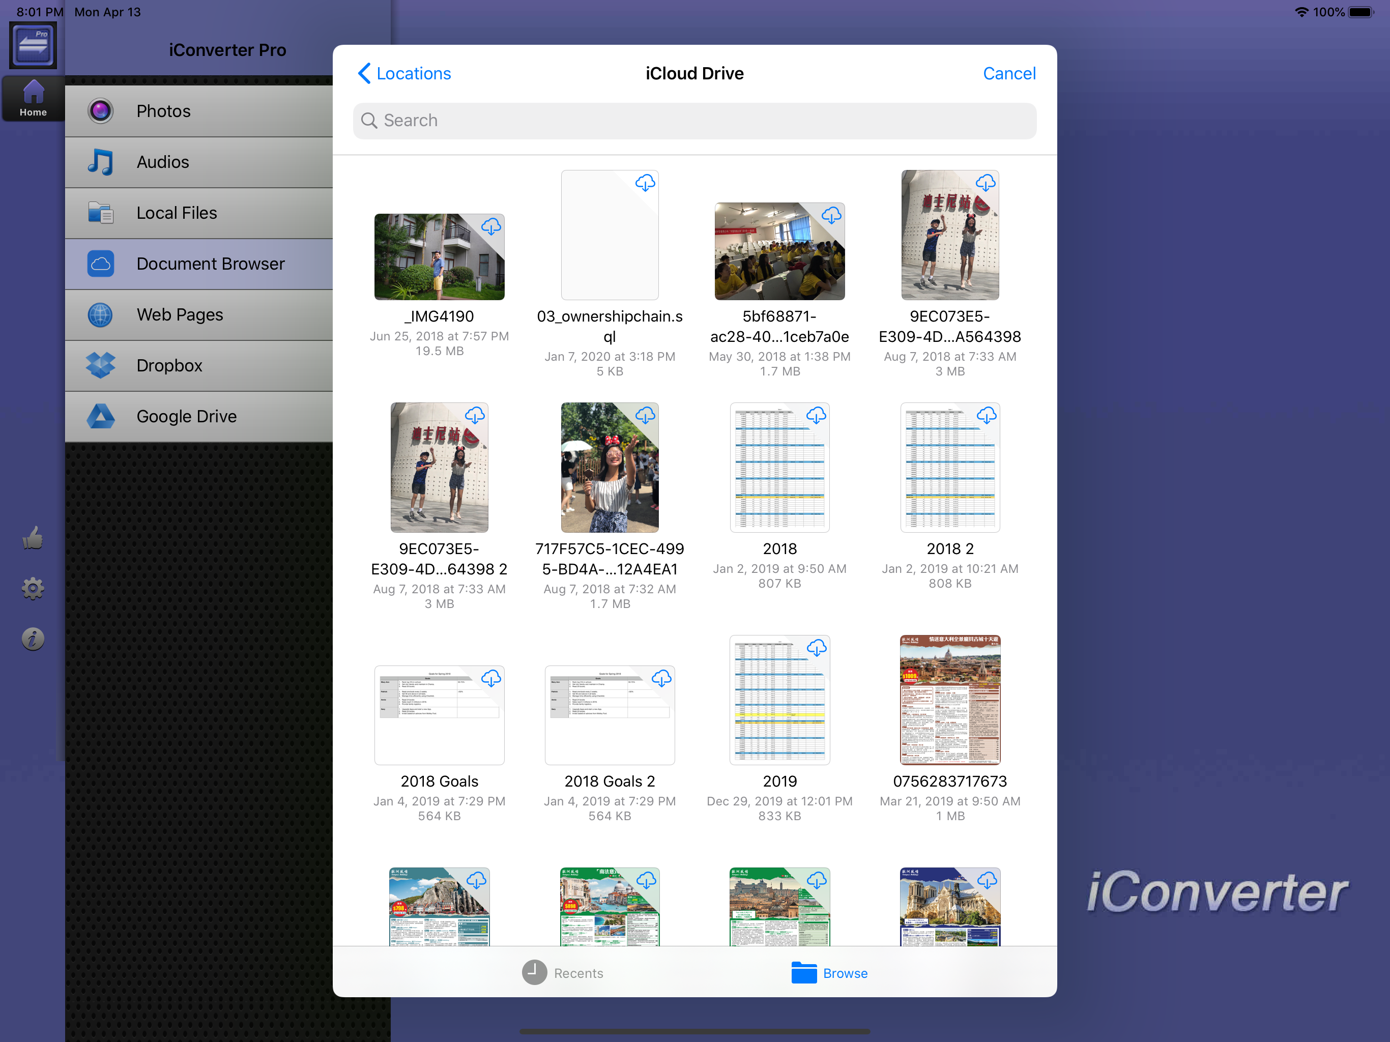Click the Search field
This screenshot has width=1390, height=1042.
click(x=694, y=121)
